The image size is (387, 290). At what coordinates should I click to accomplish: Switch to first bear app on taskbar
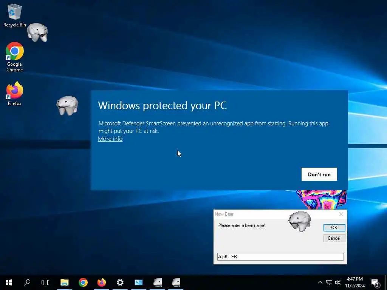point(157,282)
